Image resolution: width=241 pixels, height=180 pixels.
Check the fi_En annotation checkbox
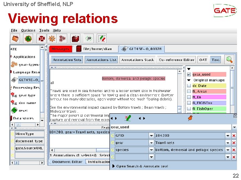[189, 97]
